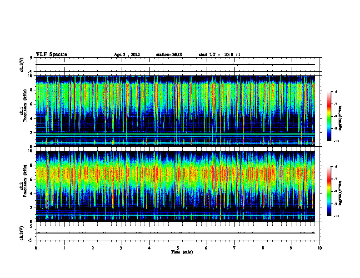Click the "-10" tick on ch.1 colorbar

(x=336, y=141)
